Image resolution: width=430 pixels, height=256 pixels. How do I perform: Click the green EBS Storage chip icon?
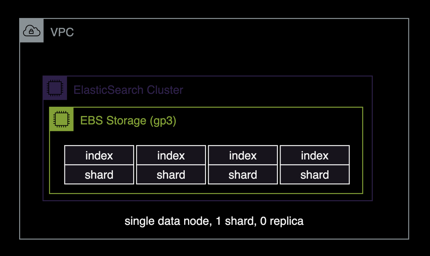(x=61, y=119)
